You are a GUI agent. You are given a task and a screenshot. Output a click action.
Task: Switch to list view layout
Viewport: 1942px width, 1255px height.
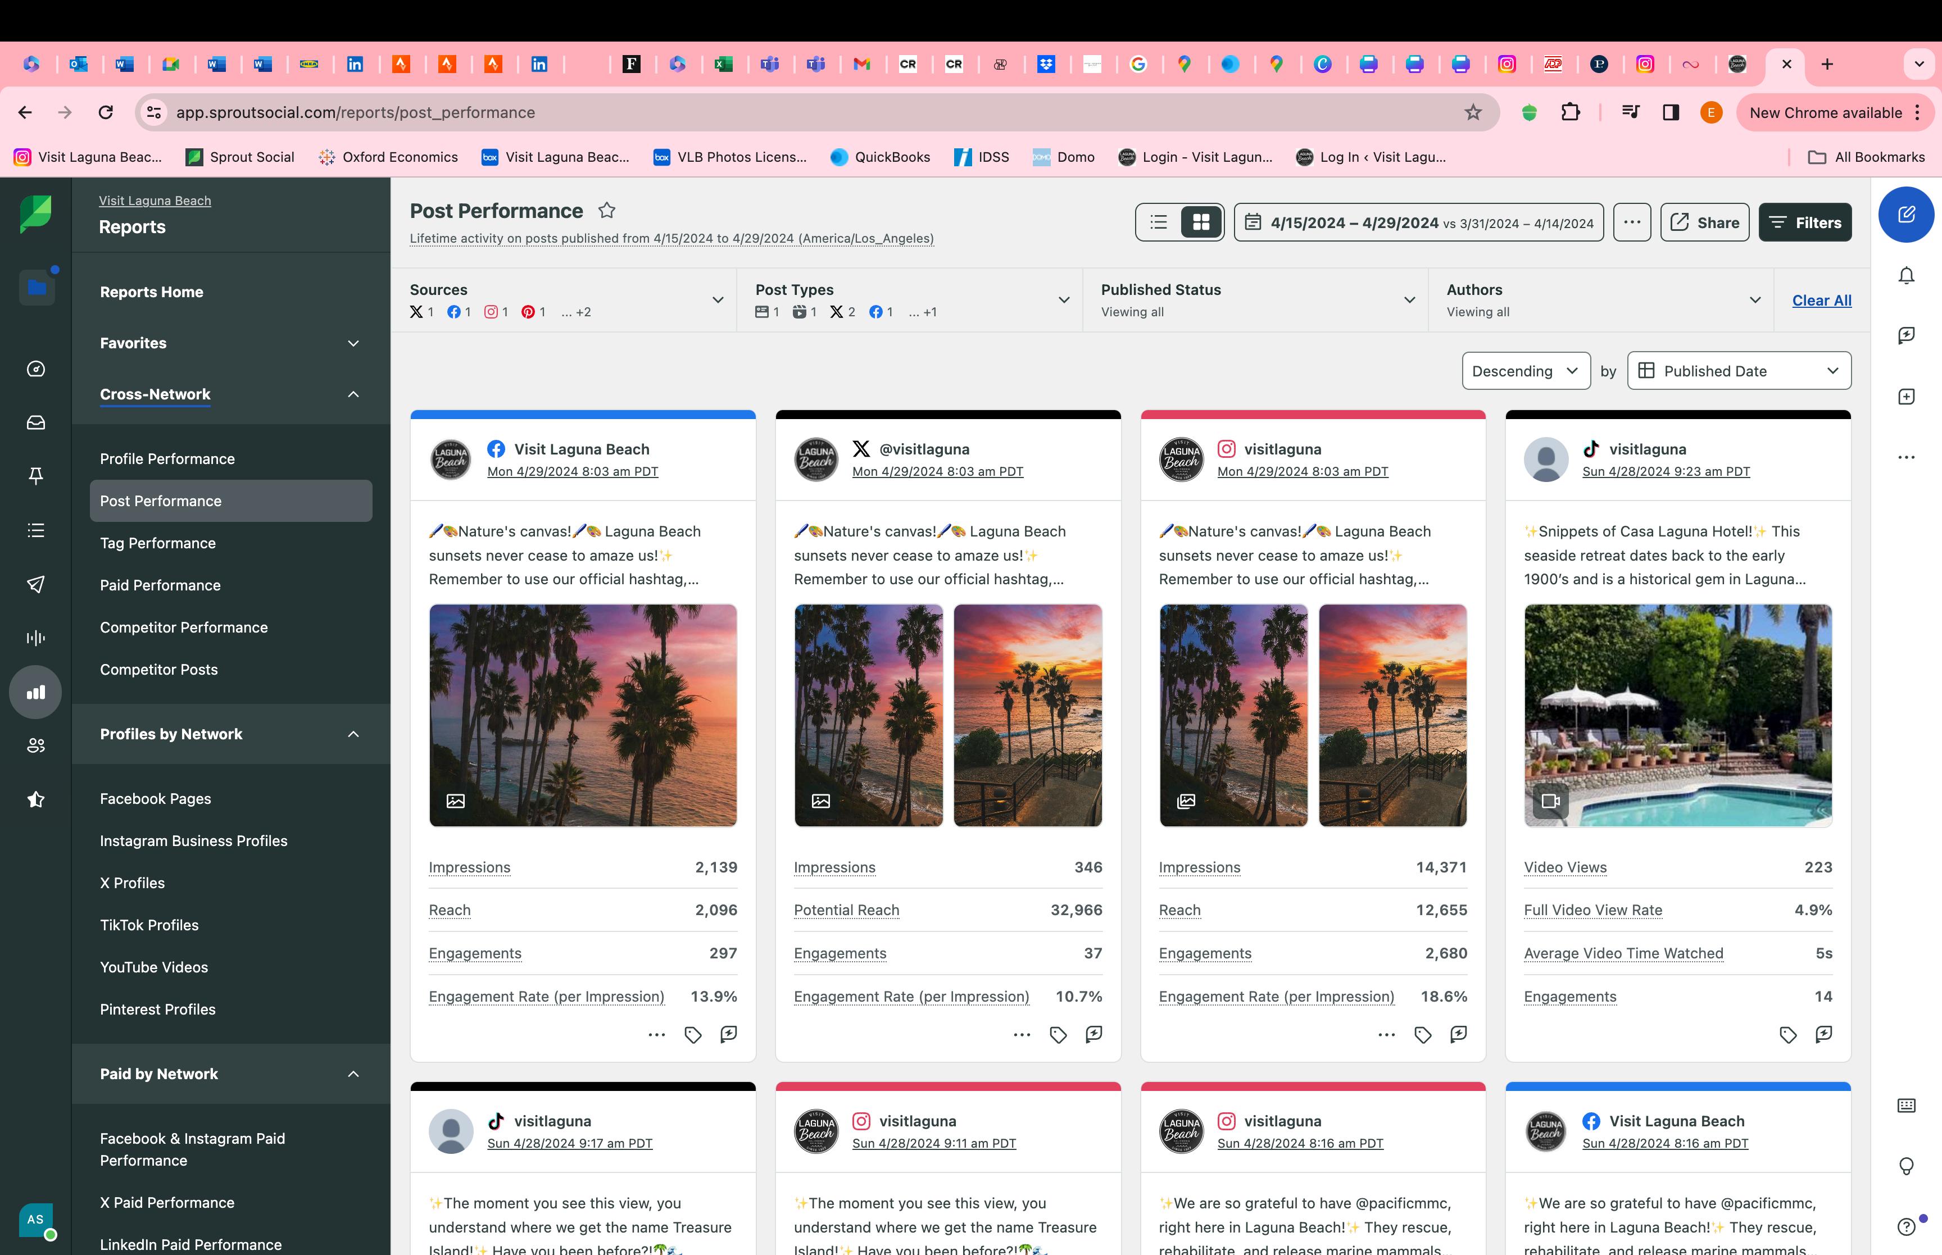point(1158,222)
